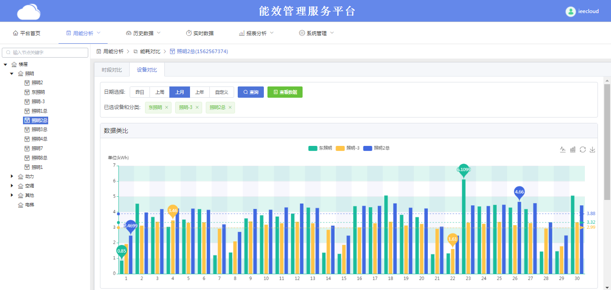Expand the 动力 tree node
Viewport: 611px width, 290px height.
12,177
